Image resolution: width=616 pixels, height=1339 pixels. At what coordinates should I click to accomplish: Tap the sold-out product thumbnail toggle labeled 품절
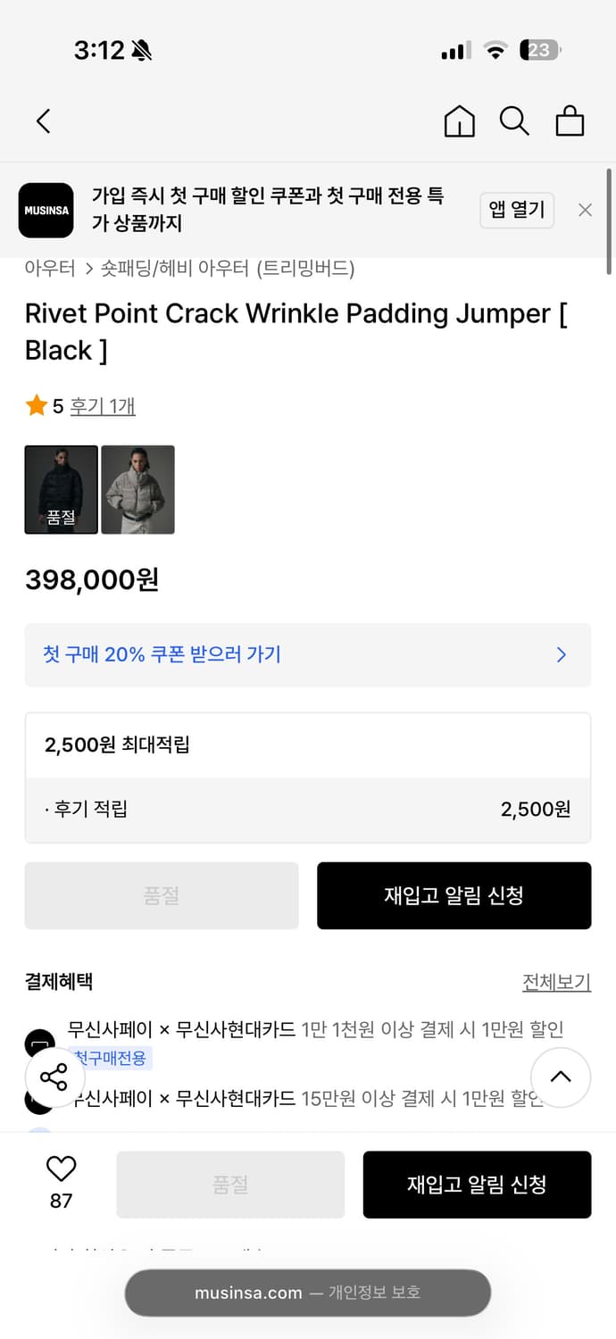pos(61,489)
